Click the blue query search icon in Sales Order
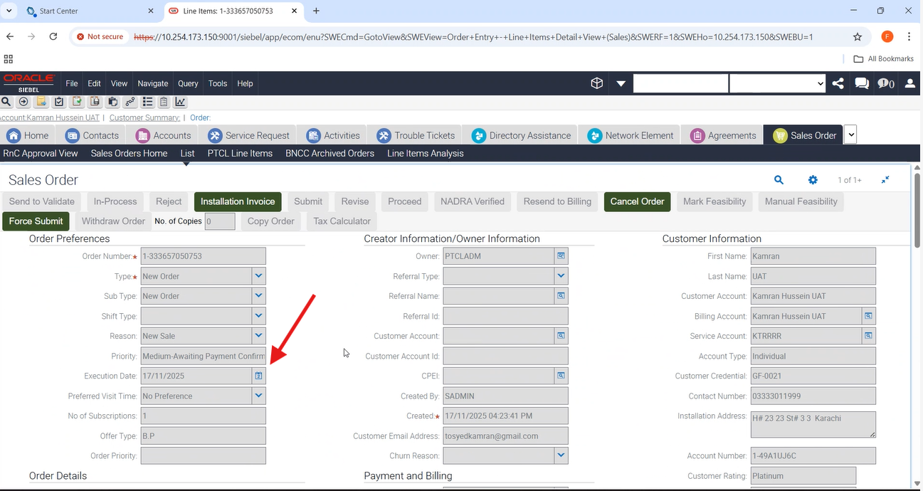Viewport: 923px width, 491px height. tap(779, 180)
